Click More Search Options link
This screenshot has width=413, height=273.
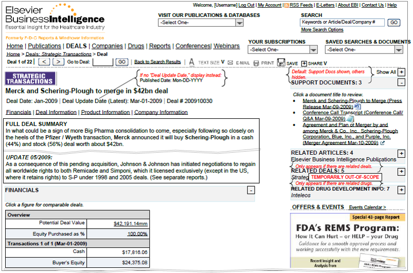[322, 30]
